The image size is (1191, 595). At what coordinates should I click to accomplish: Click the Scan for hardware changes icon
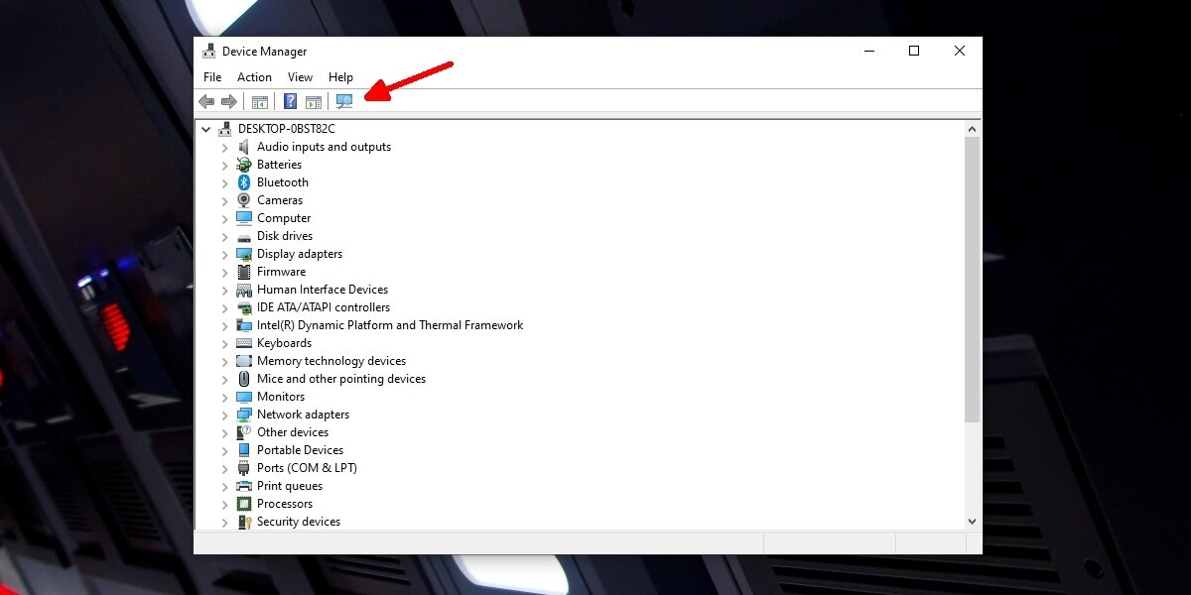[343, 100]
